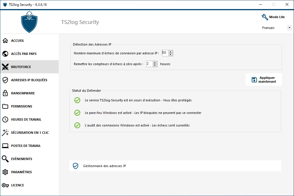Click the magnifier icon for Evènements

coord(5,159)
